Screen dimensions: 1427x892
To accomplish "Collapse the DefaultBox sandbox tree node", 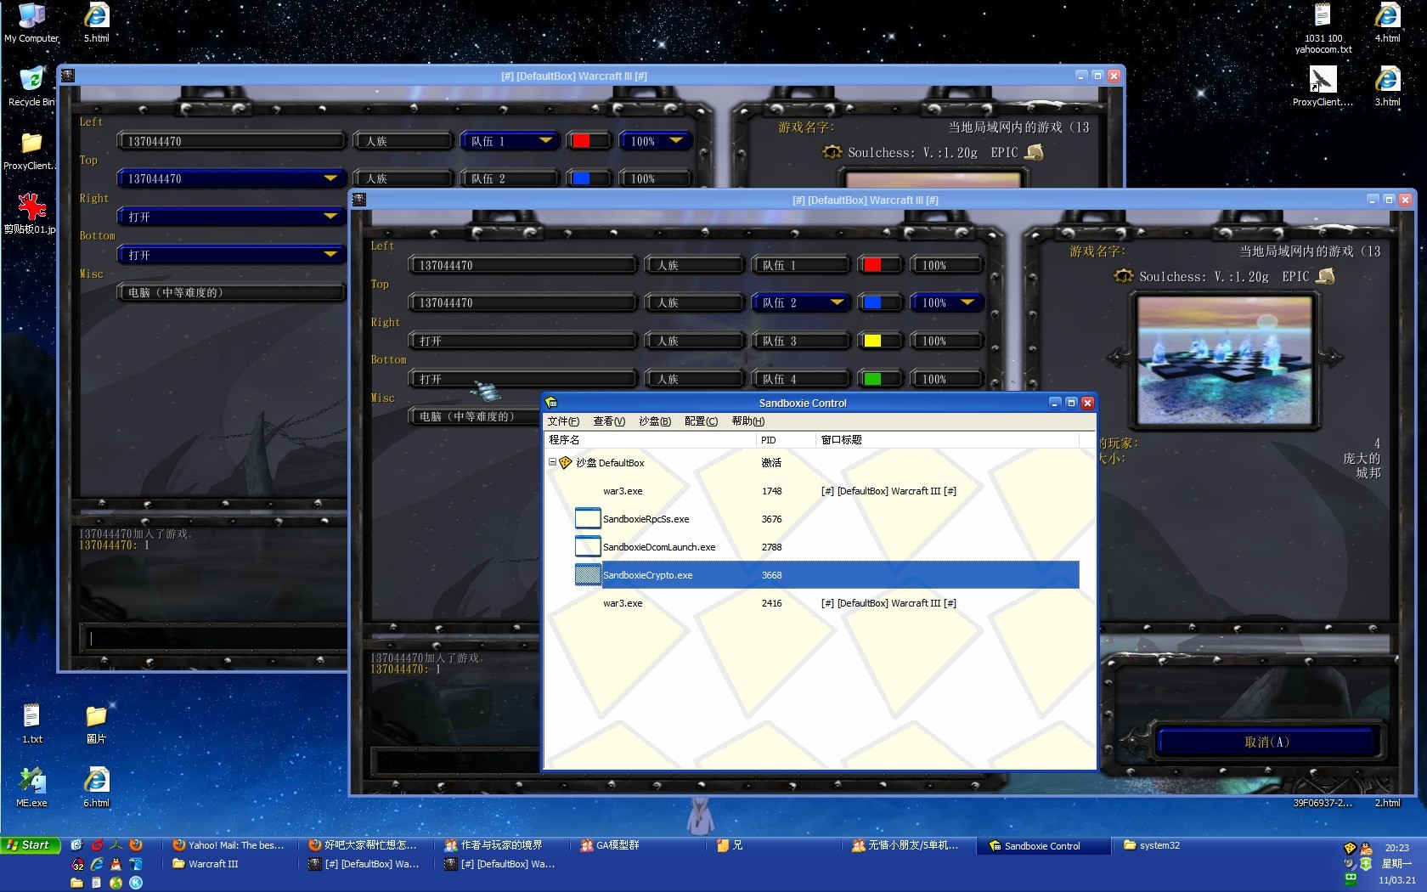I will [552, 462].
